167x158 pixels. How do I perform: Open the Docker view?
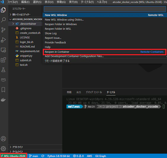click(x=3, y=100)
